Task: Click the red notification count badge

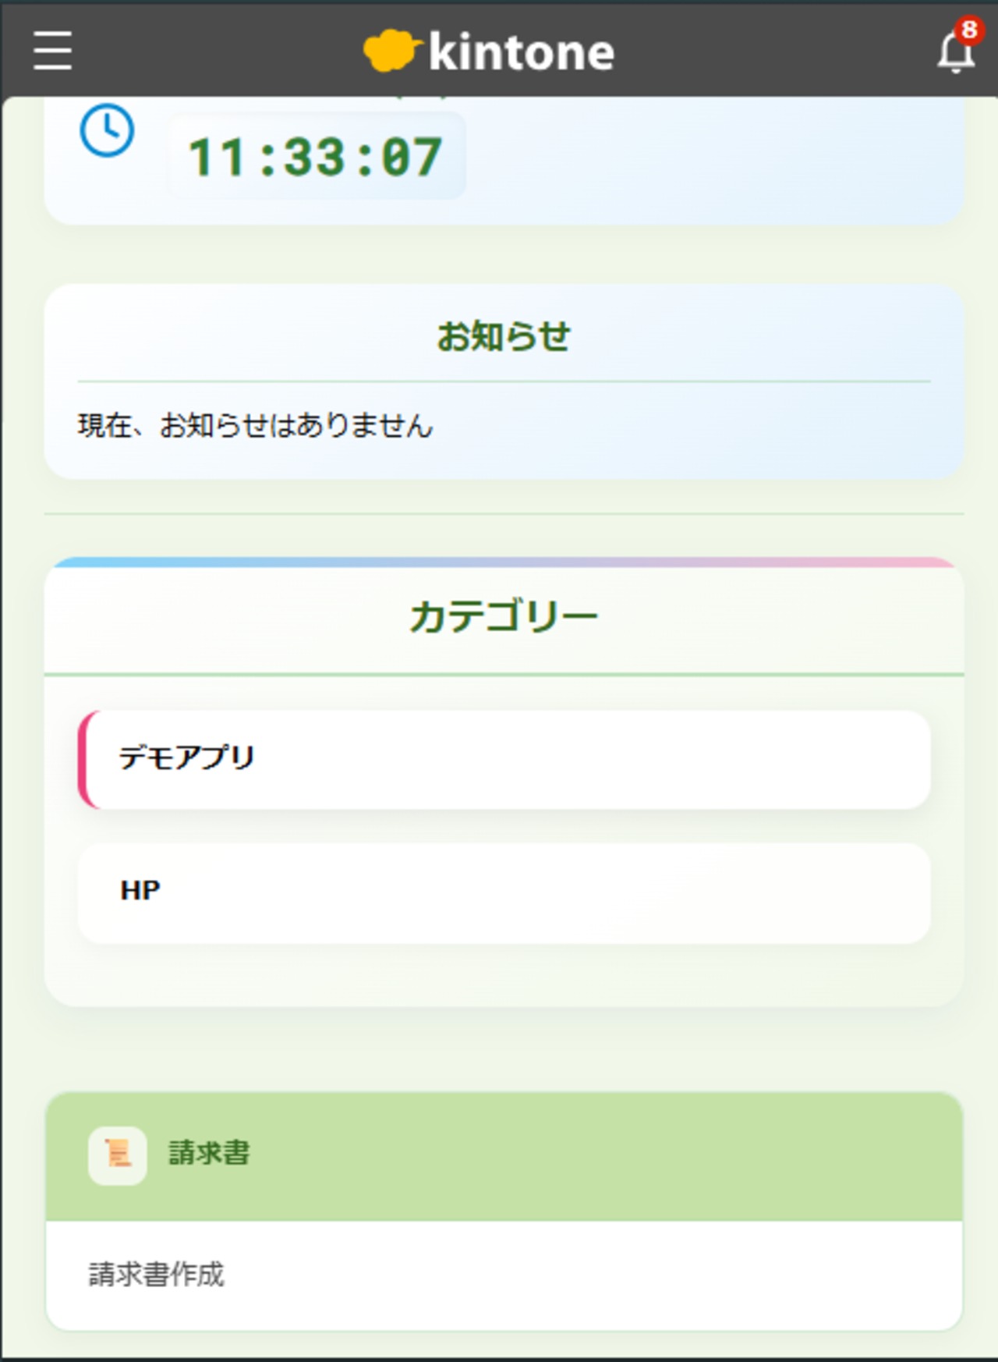Action: [x=969, y=30]
